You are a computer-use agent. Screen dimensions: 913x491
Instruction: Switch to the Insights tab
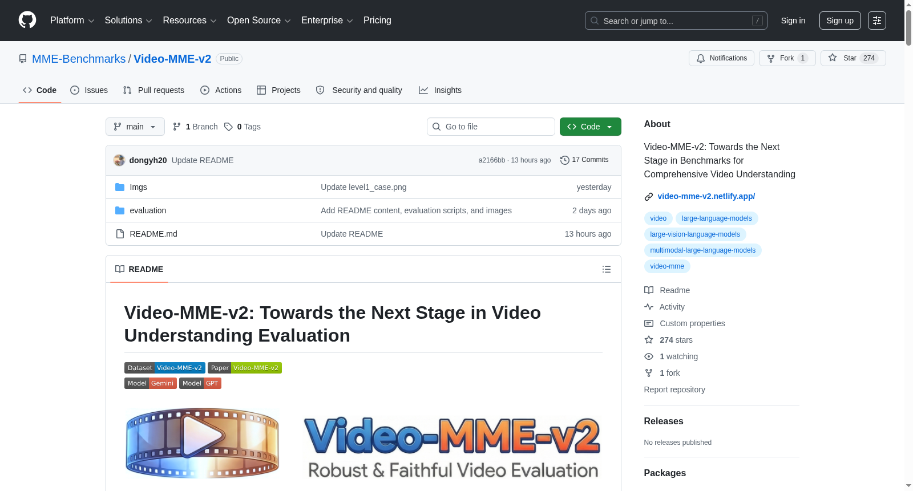pyautogui.click(x=440, y=90)
